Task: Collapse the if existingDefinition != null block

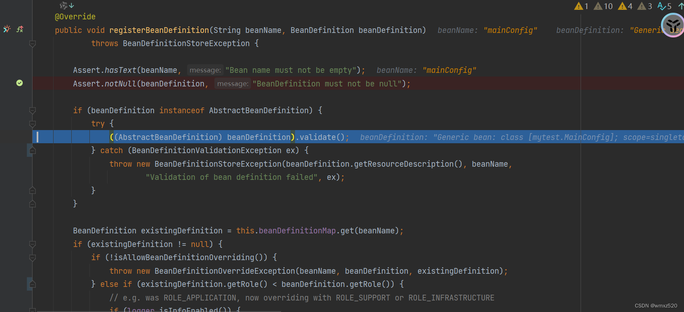Action: pyautogui.click(x=33, y=244)
